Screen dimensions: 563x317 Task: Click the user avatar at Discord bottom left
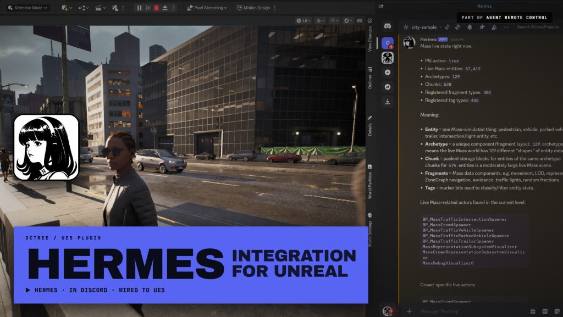pyautogui.click(x=387, y=311)
